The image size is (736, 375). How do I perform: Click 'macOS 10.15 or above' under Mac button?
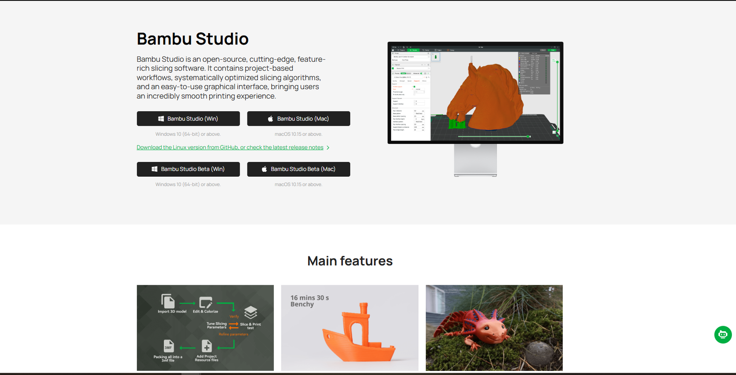click(x=299, y=134)
